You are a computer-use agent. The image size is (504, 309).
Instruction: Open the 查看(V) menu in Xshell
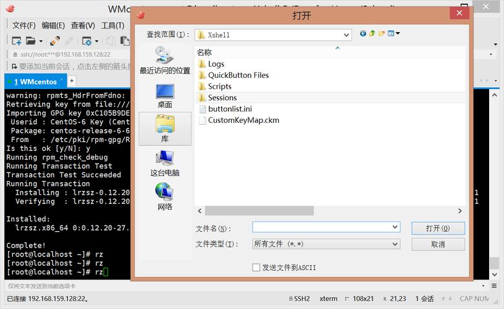[83, 25]
